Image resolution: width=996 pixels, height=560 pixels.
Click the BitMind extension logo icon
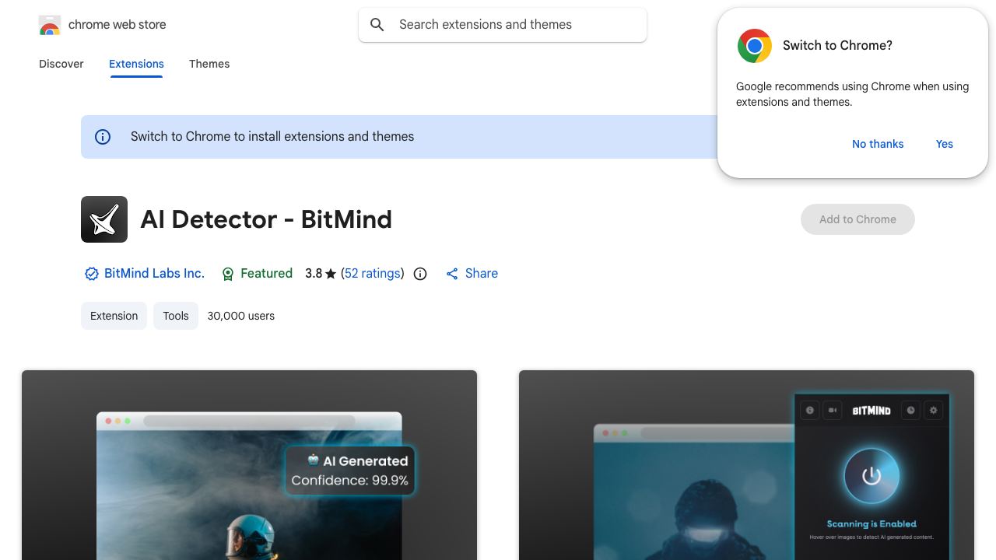(x=104, y=219)
